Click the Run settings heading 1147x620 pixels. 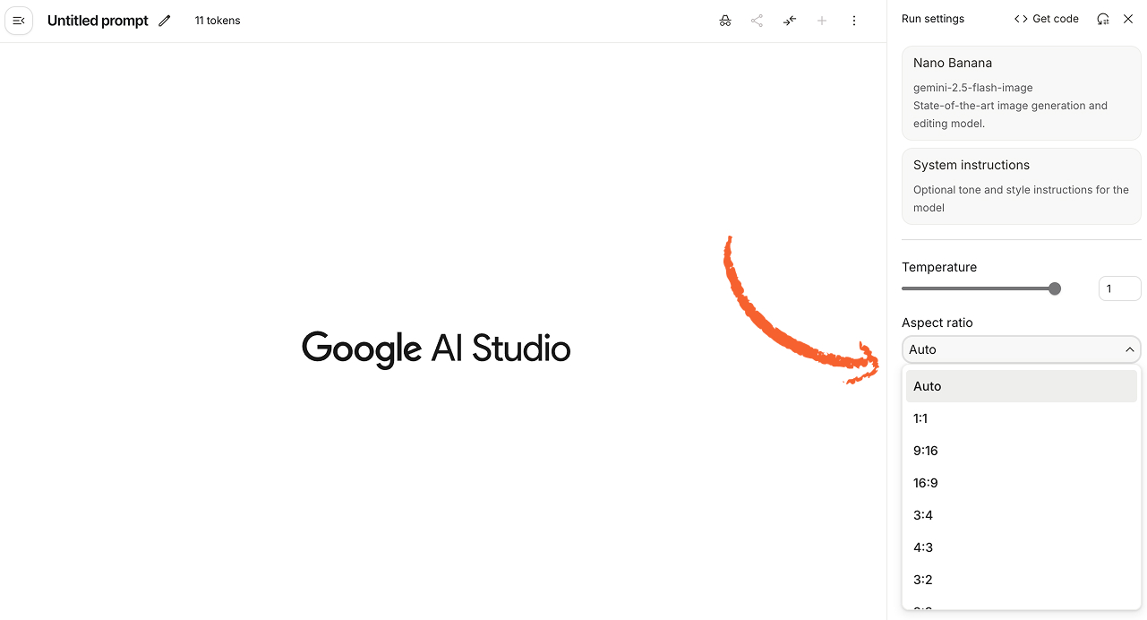pyautogui.click(x=933, y=19)
